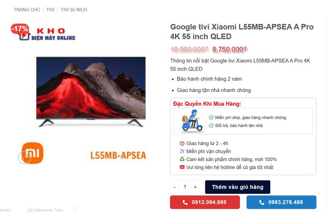The height and width of the screenshot is (212, 331).
Task: Click checkmark beside Đổi trả, bảo hành
Action: tap(211, 126)
